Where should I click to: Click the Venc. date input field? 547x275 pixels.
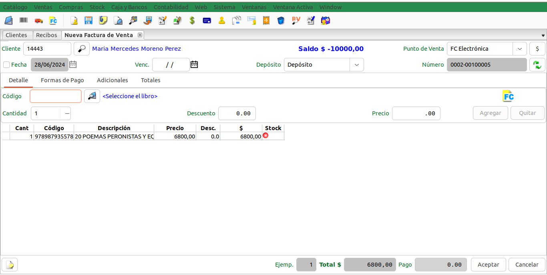[x=171, y=65]
